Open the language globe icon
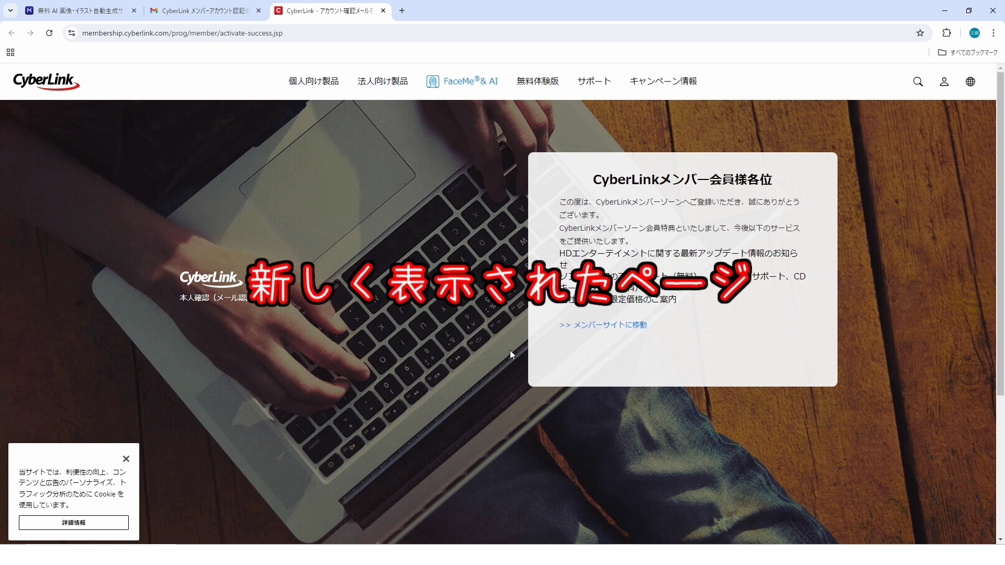 (970, 82)
